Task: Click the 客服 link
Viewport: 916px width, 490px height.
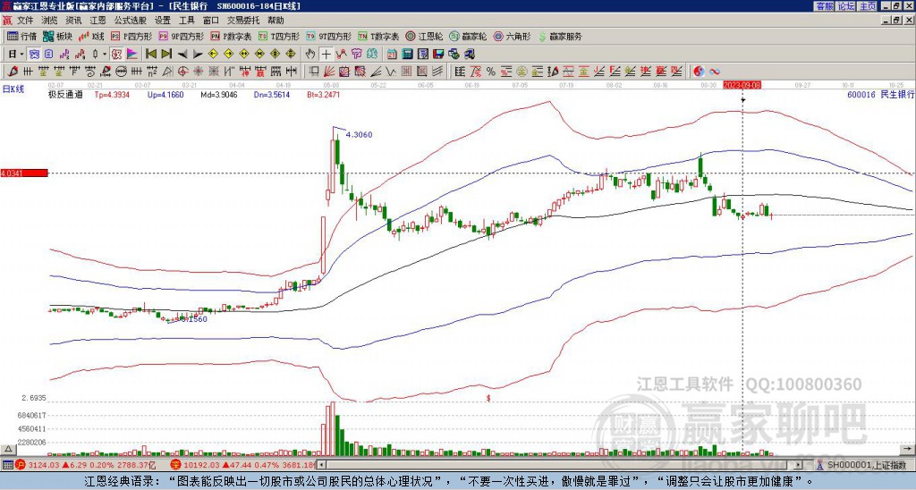Action: (824, 6)
